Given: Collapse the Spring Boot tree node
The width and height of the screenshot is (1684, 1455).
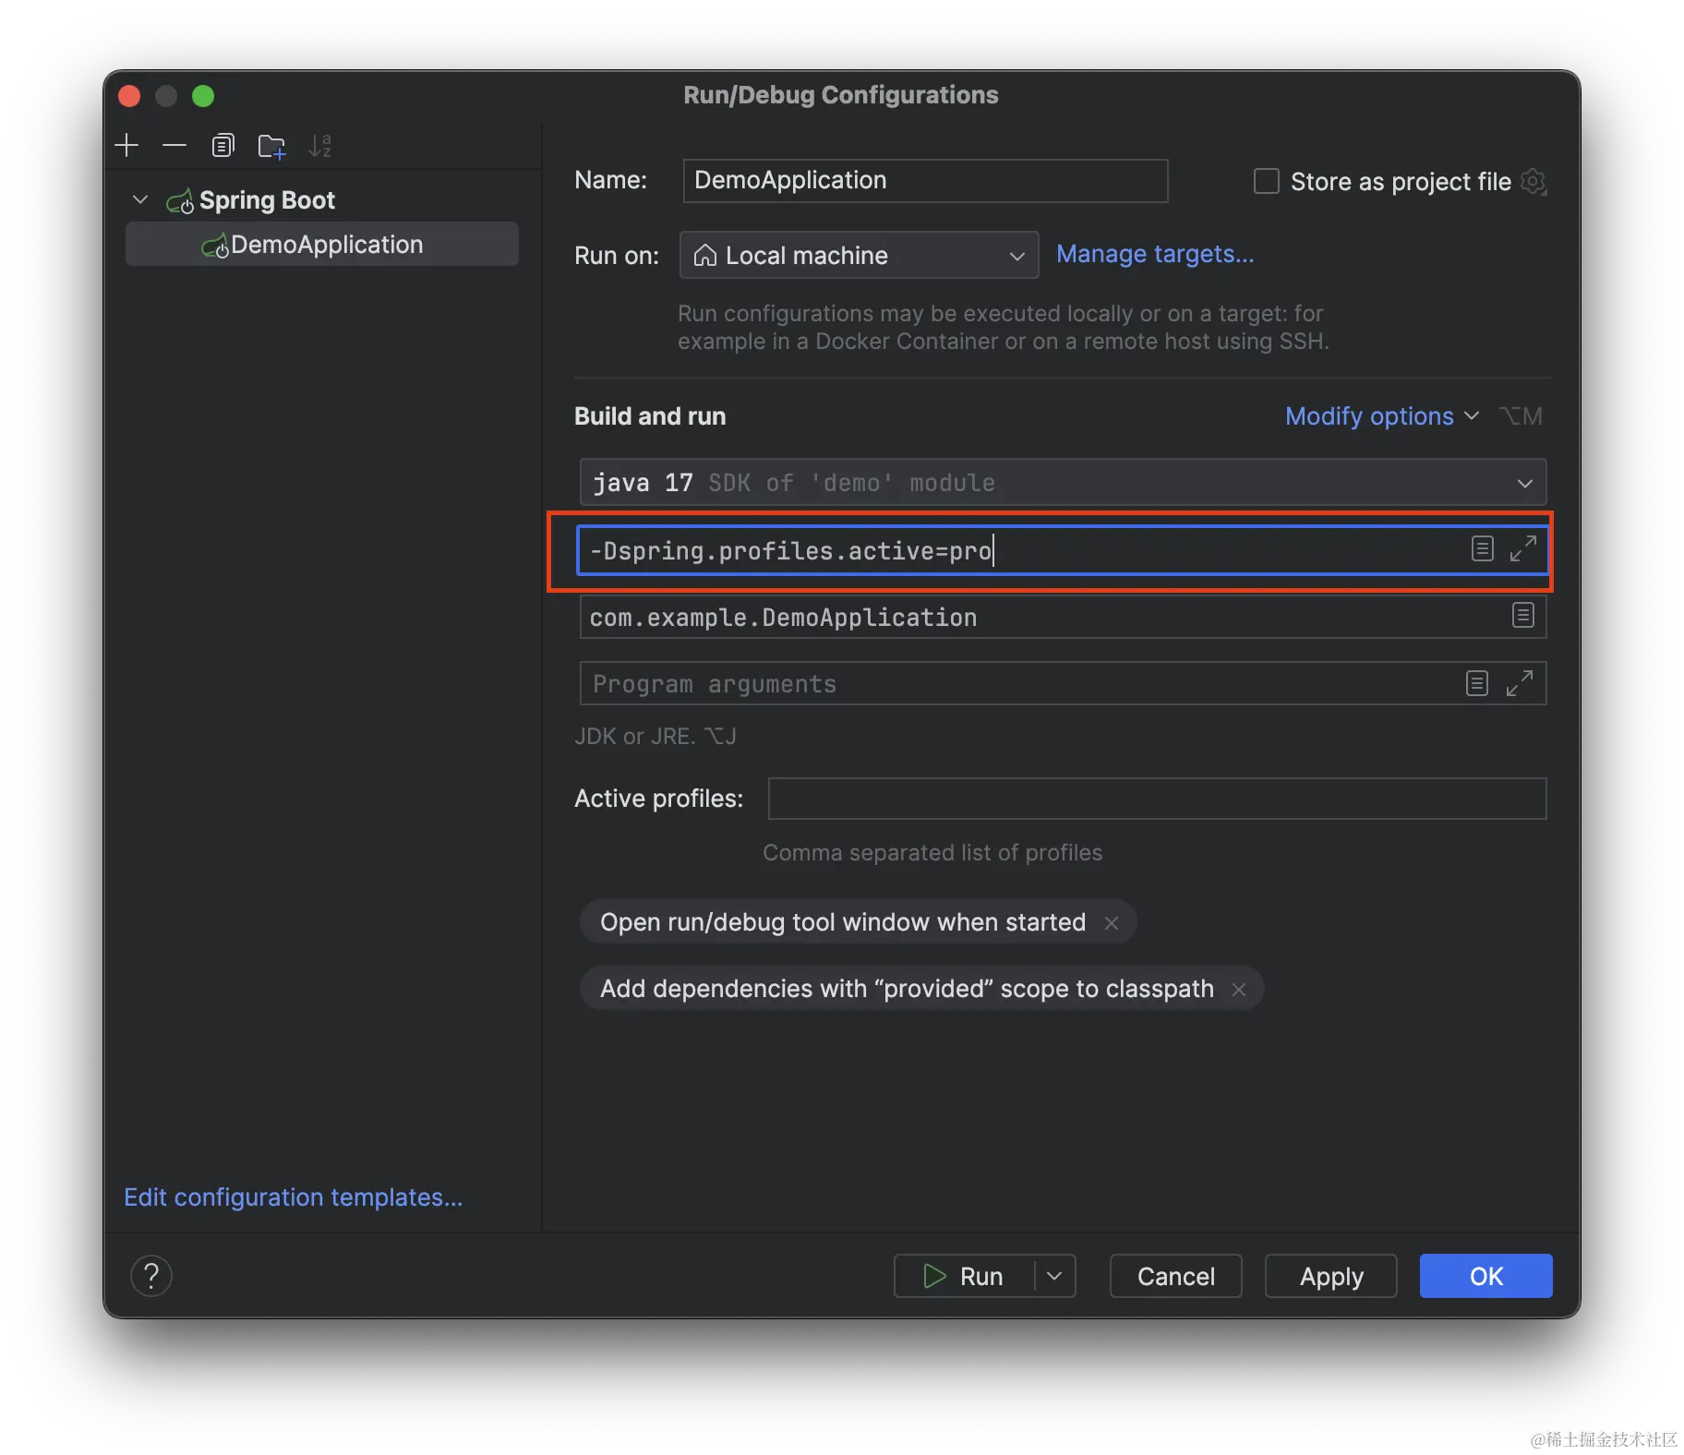Looking at the screenshot, I should coord(140,199).
